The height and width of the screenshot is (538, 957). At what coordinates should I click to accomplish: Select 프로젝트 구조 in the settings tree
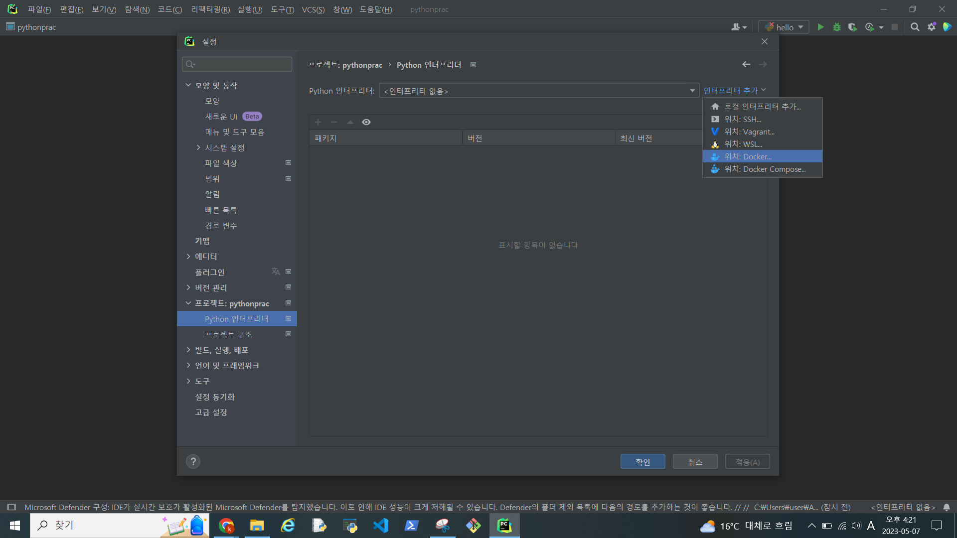coord(237,334)
